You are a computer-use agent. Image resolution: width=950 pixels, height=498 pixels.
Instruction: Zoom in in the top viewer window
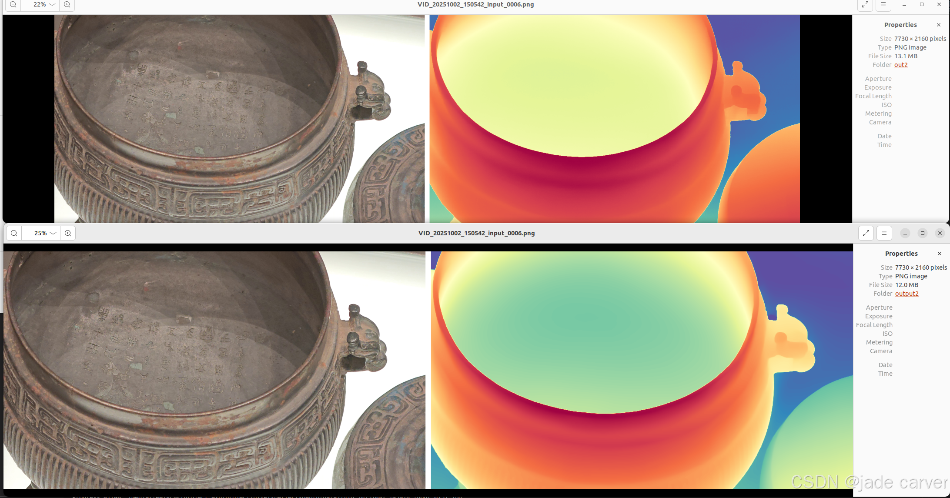(67, 5)
